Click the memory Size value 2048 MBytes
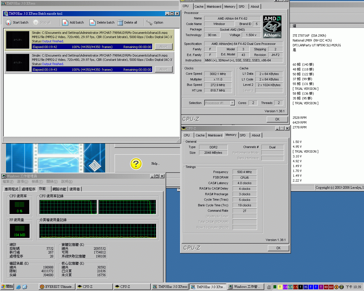 coord(213,153)
